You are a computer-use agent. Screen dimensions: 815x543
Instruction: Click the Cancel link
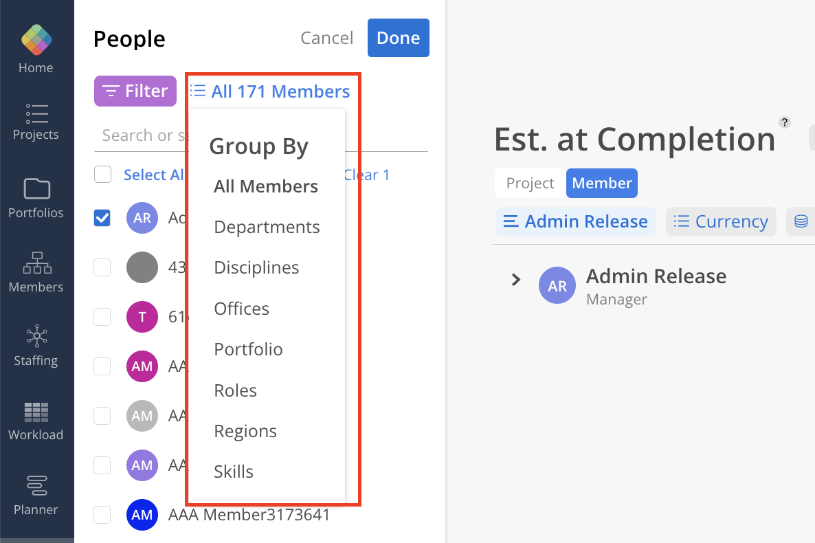click(327, 38)
